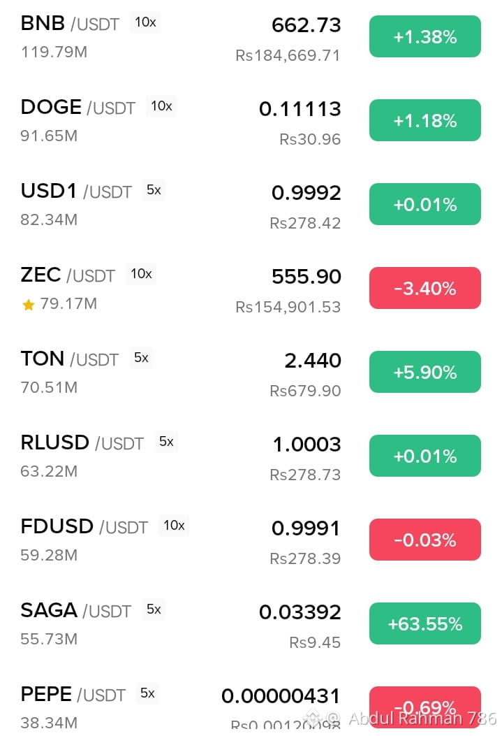The image size is (502, 736).
Task: Tap the 5x leverage tag on TON
Action: pos(141,358)
